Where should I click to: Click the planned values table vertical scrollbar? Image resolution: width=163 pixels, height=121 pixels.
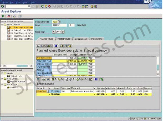[158, 66]
